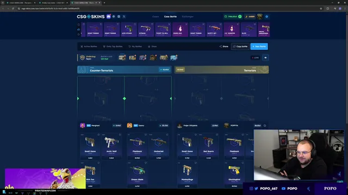Viewport: 348px width, 195px height.
Task: Open the X (Twitter) icon in the header
Action: coord(124,17)
